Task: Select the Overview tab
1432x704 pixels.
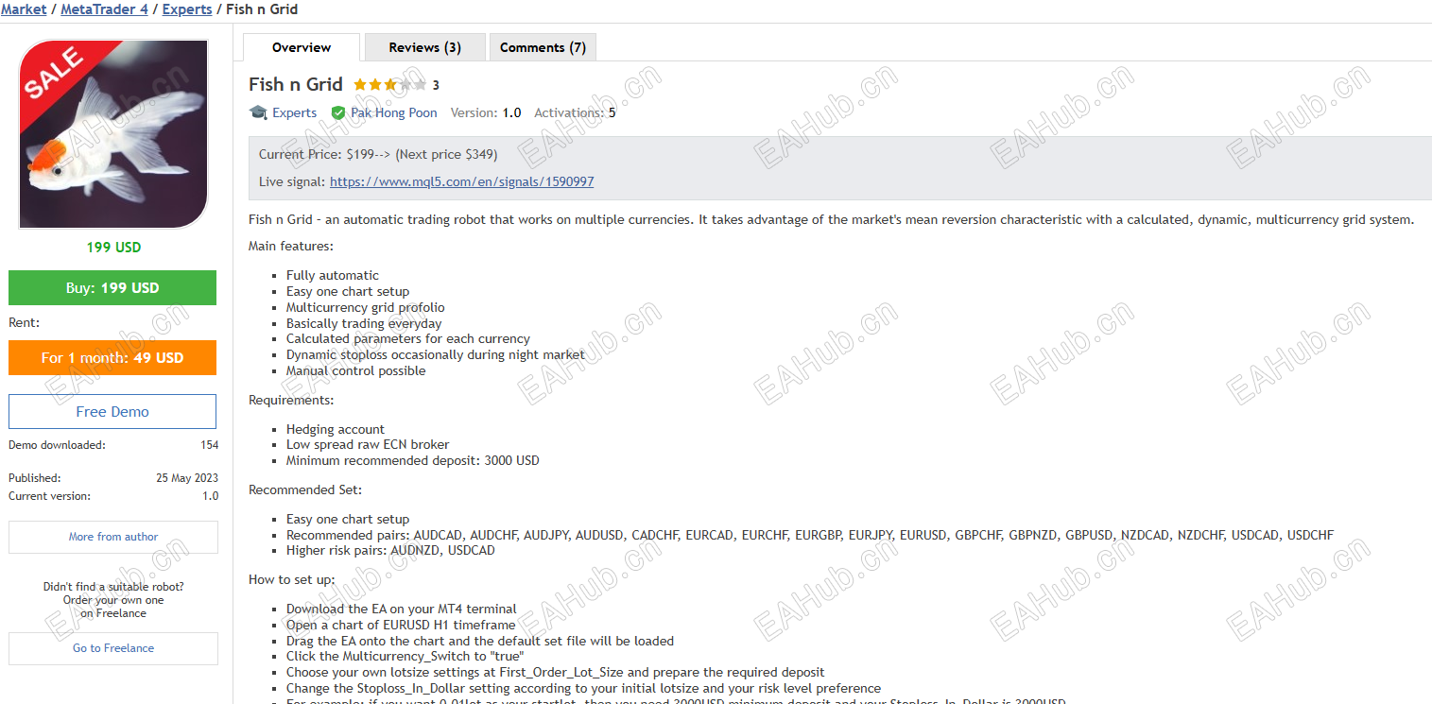Action: point(301,46)
